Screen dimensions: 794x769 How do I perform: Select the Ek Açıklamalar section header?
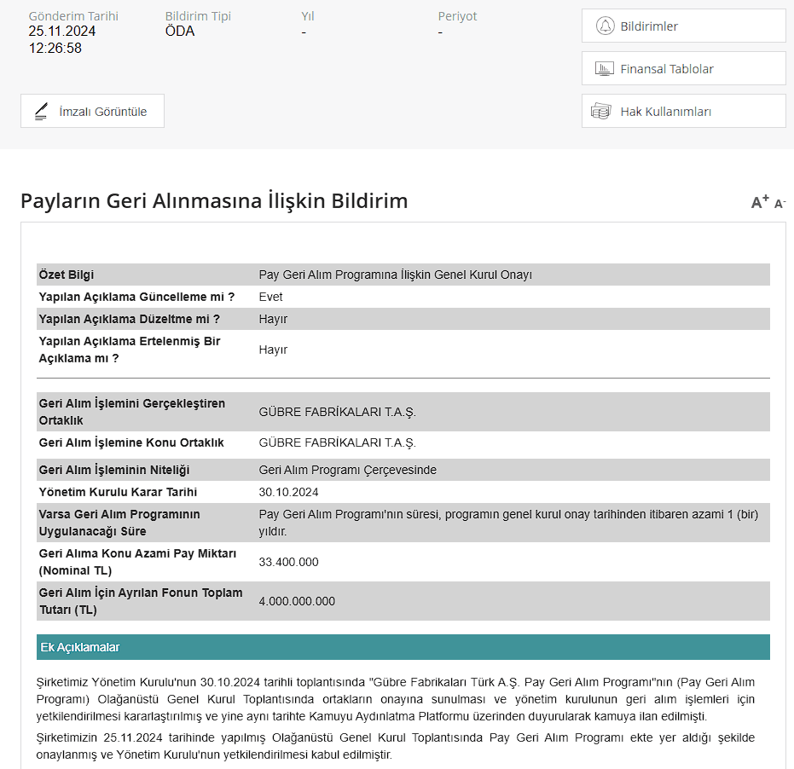coord(403,647)
